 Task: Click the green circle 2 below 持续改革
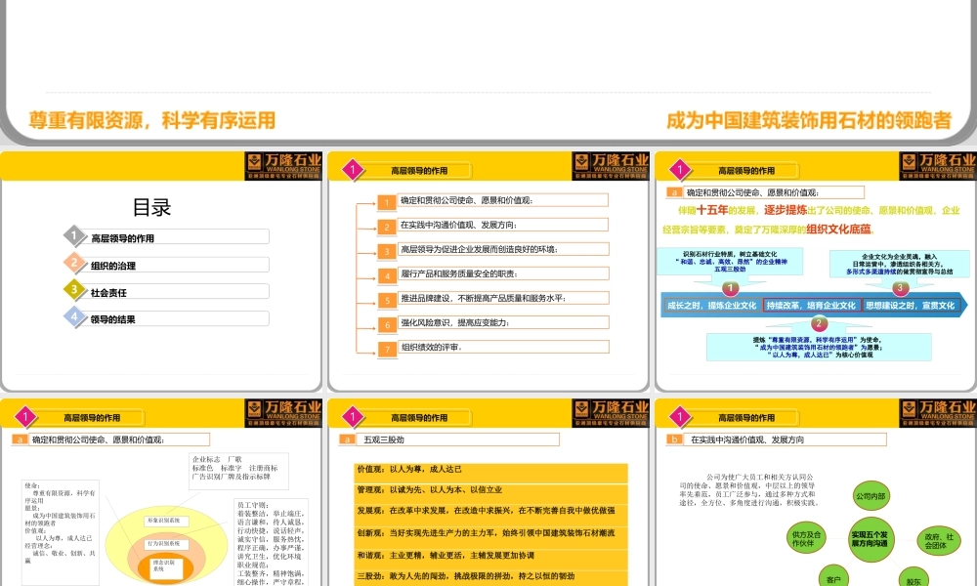(819, 323)
